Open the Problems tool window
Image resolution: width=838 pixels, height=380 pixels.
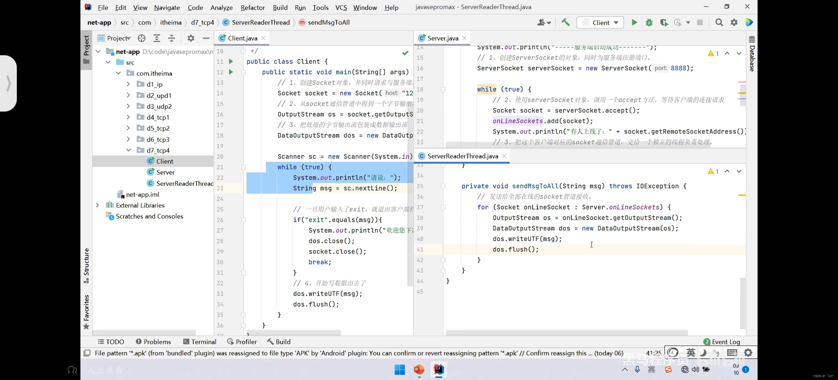tap(153, 342)
